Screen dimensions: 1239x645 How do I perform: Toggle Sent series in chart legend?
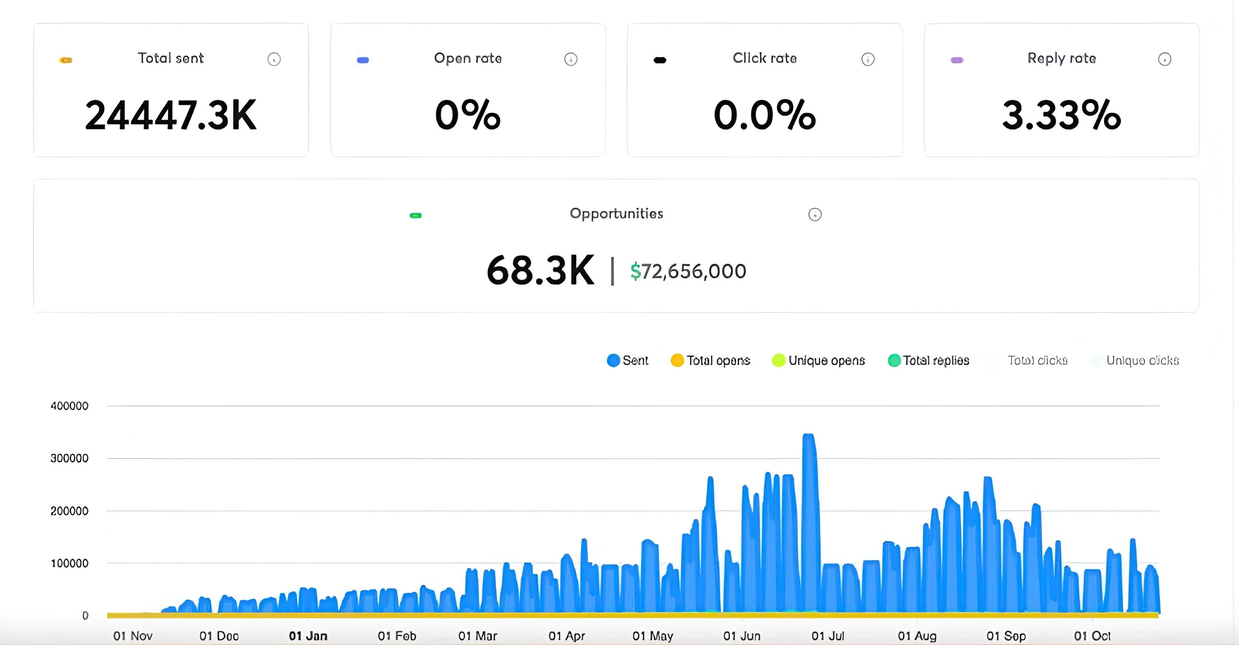click(628, 360)
